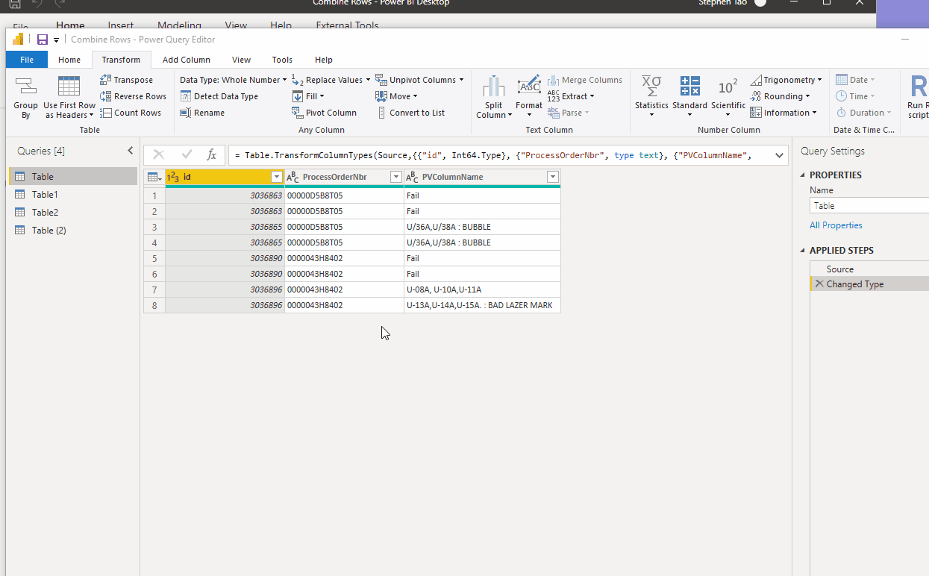Click Detect Data Type
929x576 pixels.
pyautogui.click(x=219, y=96)
